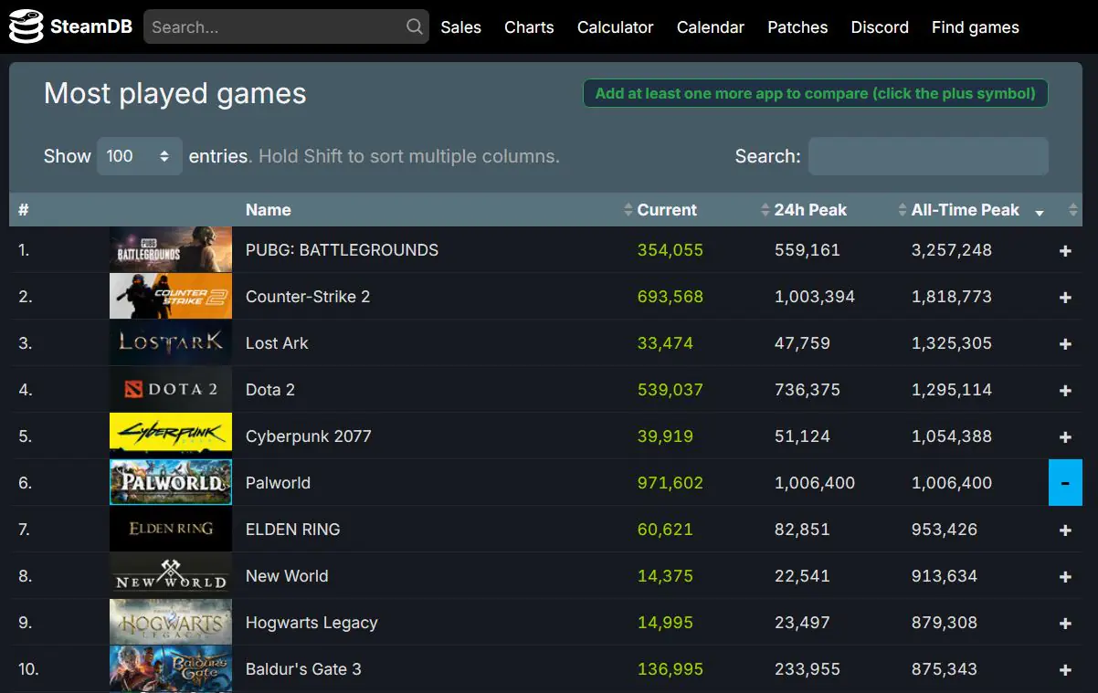Click the sort arrows on the compare column
The image size is (1098, 693).
tap(1072, 210)
